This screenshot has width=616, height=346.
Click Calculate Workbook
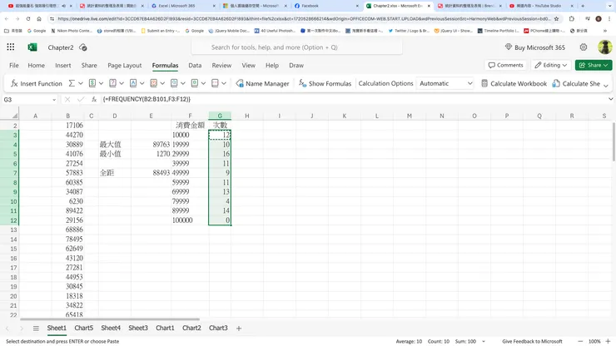(514, 83)
